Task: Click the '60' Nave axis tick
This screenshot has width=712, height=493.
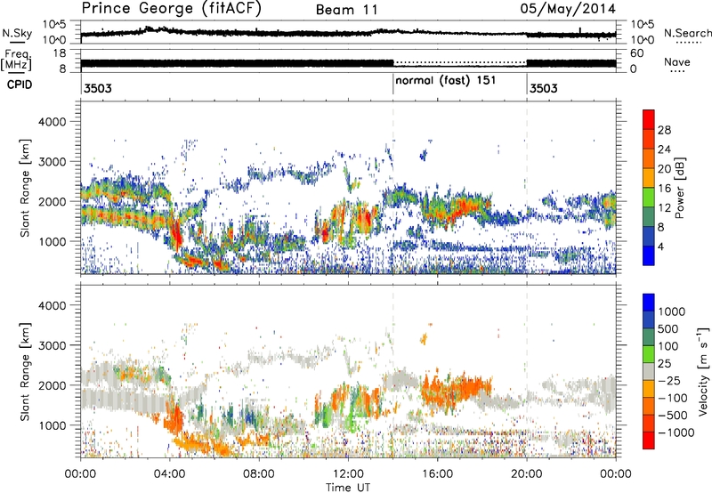Action: tap(637, 53)
